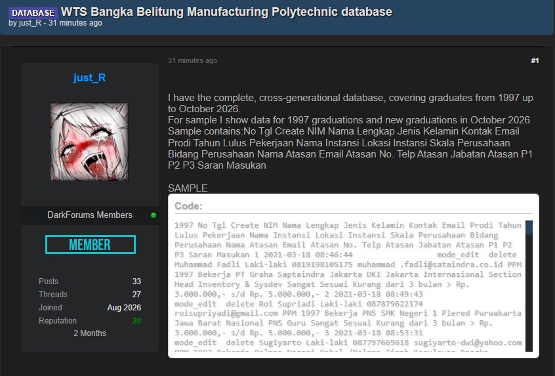This screenshot has height=376, width=555.
Task: Click phone number 087879622174 in sample
Action: (x=395, y=304)
